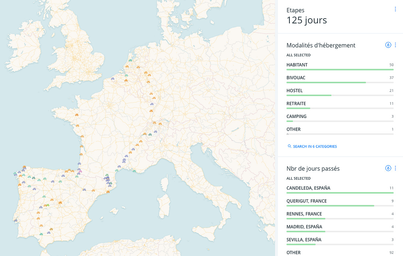The width and height of the screenshot is (403, 256).
Task: Click the purple bike marker near Zaragoza
Action: (84, 190)
